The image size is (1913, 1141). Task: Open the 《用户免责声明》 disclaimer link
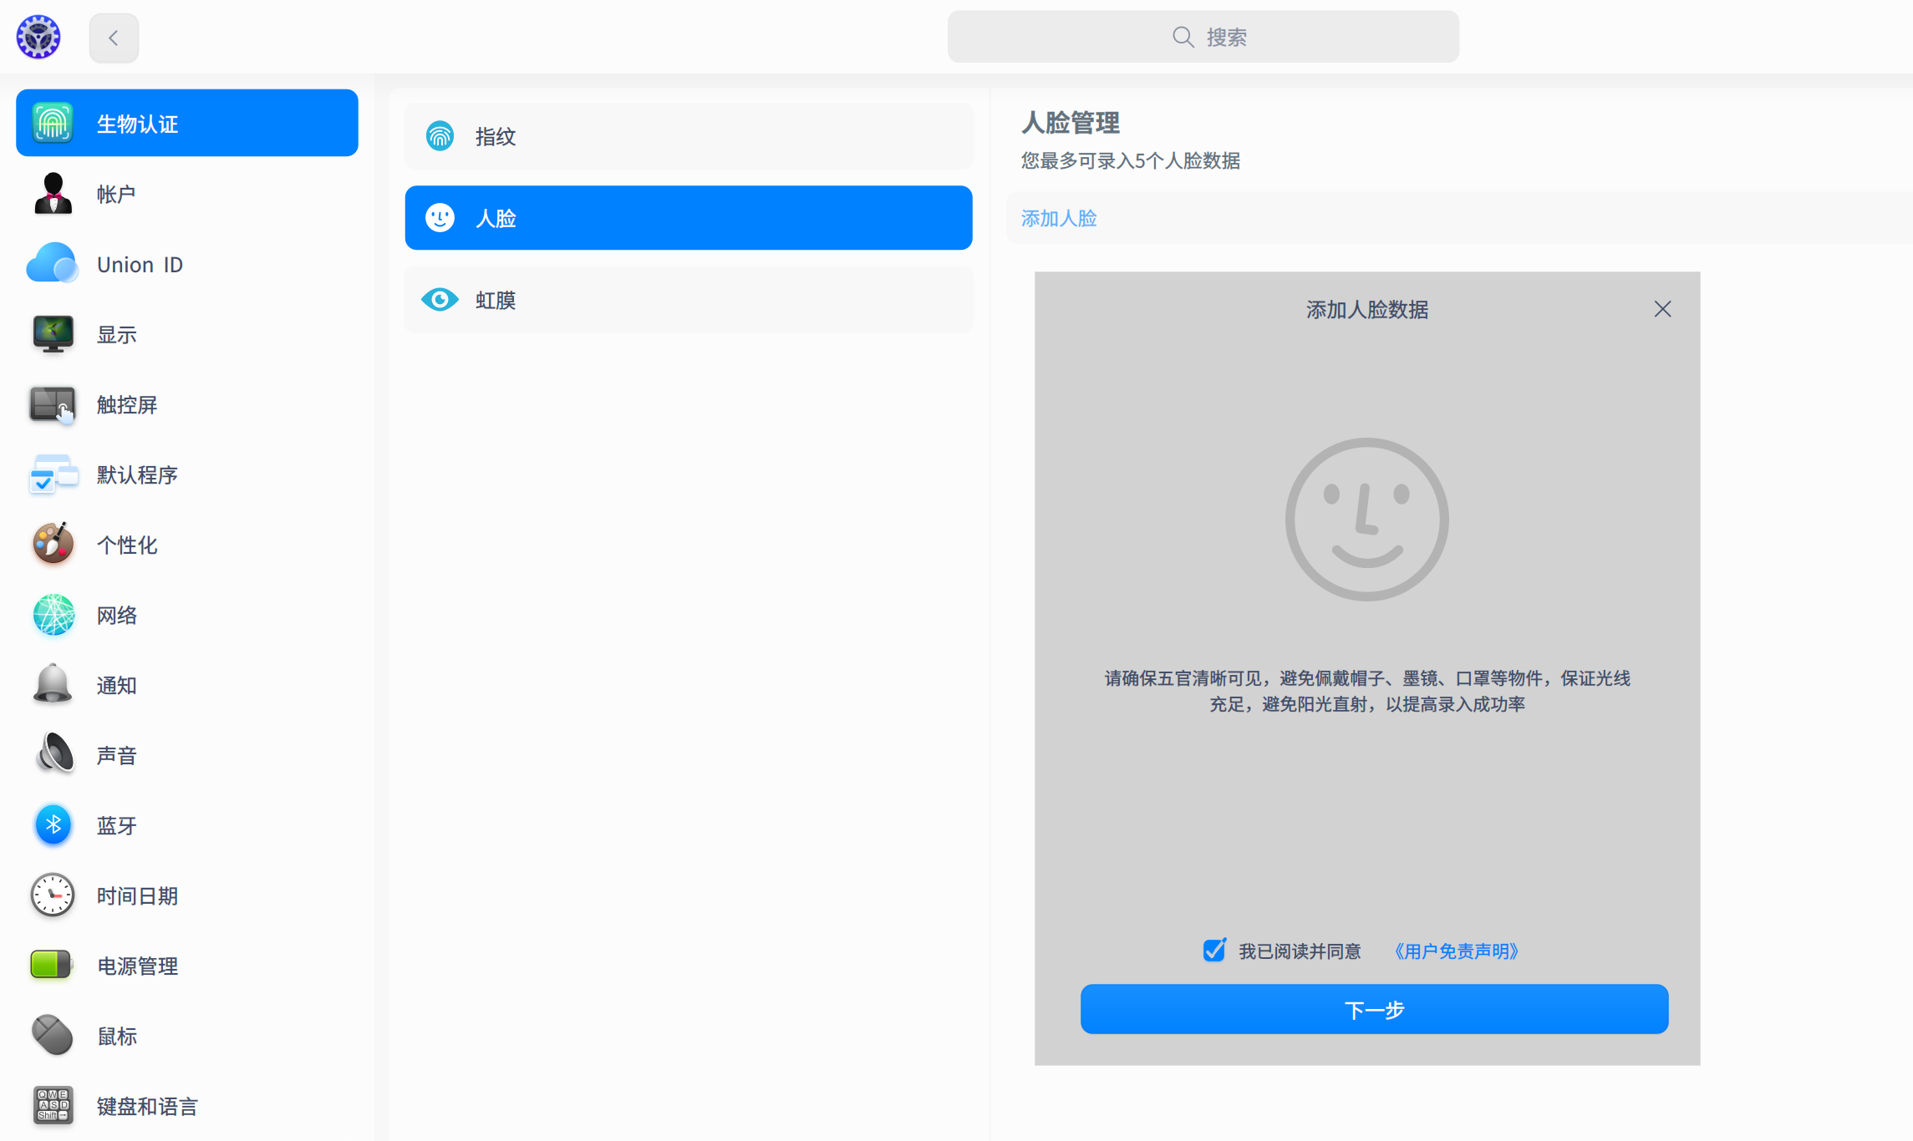(1455, 951)
